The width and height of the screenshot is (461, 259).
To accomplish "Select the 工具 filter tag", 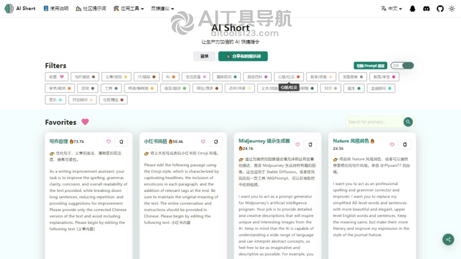I will coord(111,88).
